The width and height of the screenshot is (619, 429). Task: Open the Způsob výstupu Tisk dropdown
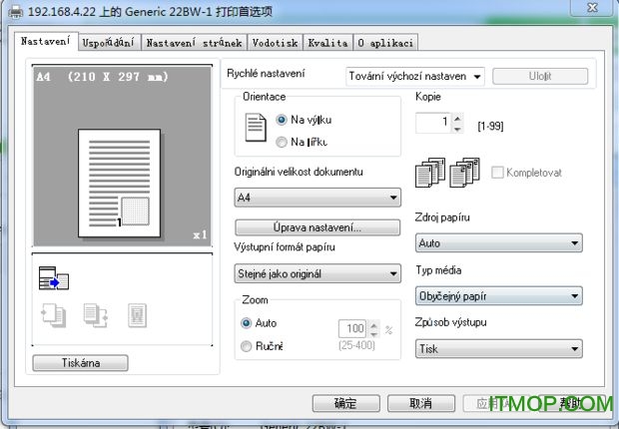[498, 349]
